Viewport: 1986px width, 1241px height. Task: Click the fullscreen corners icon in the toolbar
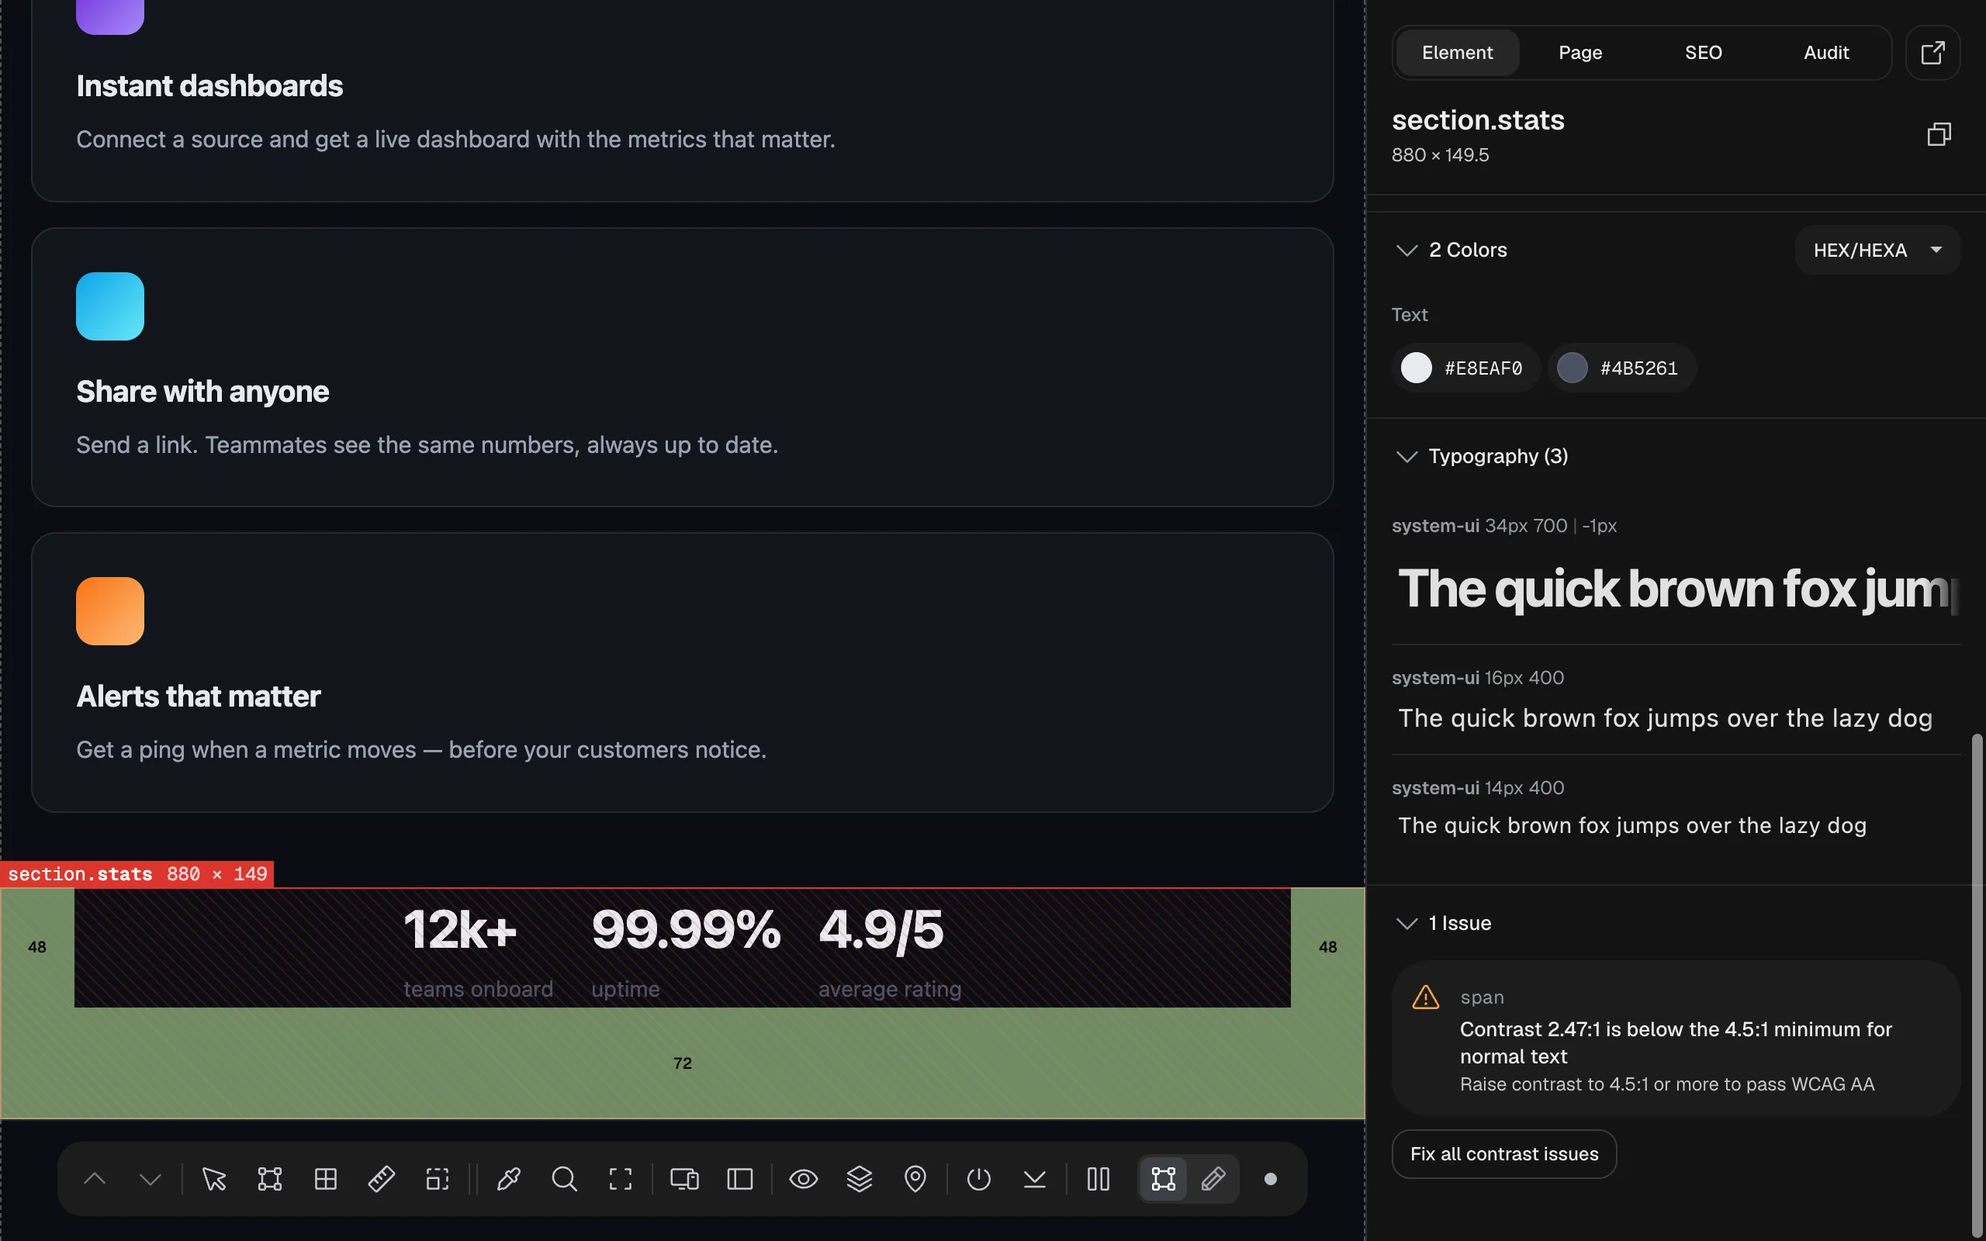click(621, 1179)
